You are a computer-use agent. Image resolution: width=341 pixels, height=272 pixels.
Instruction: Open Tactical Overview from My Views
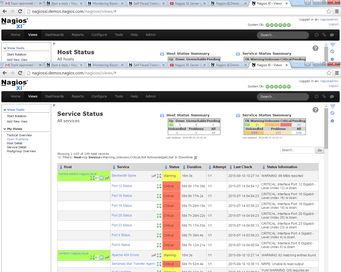click(19, 135)
